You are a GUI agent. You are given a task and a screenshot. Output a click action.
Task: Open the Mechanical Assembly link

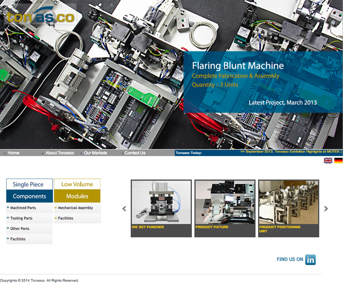click(75, 208)
